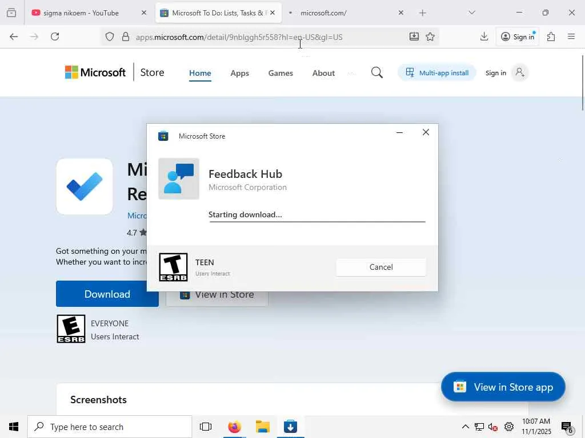Open Task View from taskbar
The height and width of the screenshot is (438, 585).
pyautogui.click(x=206, y=427)
